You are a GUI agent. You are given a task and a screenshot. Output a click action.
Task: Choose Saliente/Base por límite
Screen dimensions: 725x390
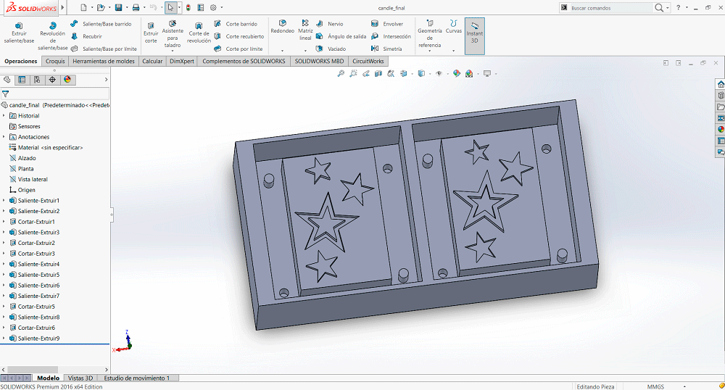[104, 49]
